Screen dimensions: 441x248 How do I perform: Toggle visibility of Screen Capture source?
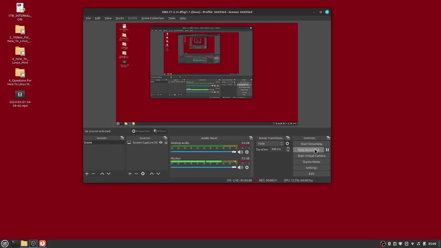coord(161,143)
